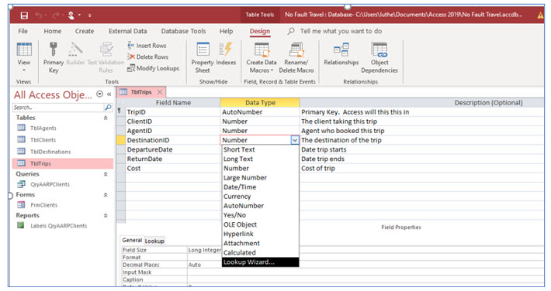
Task: Click the Save icon in quick access toolbar
Action: pos(24,15)
